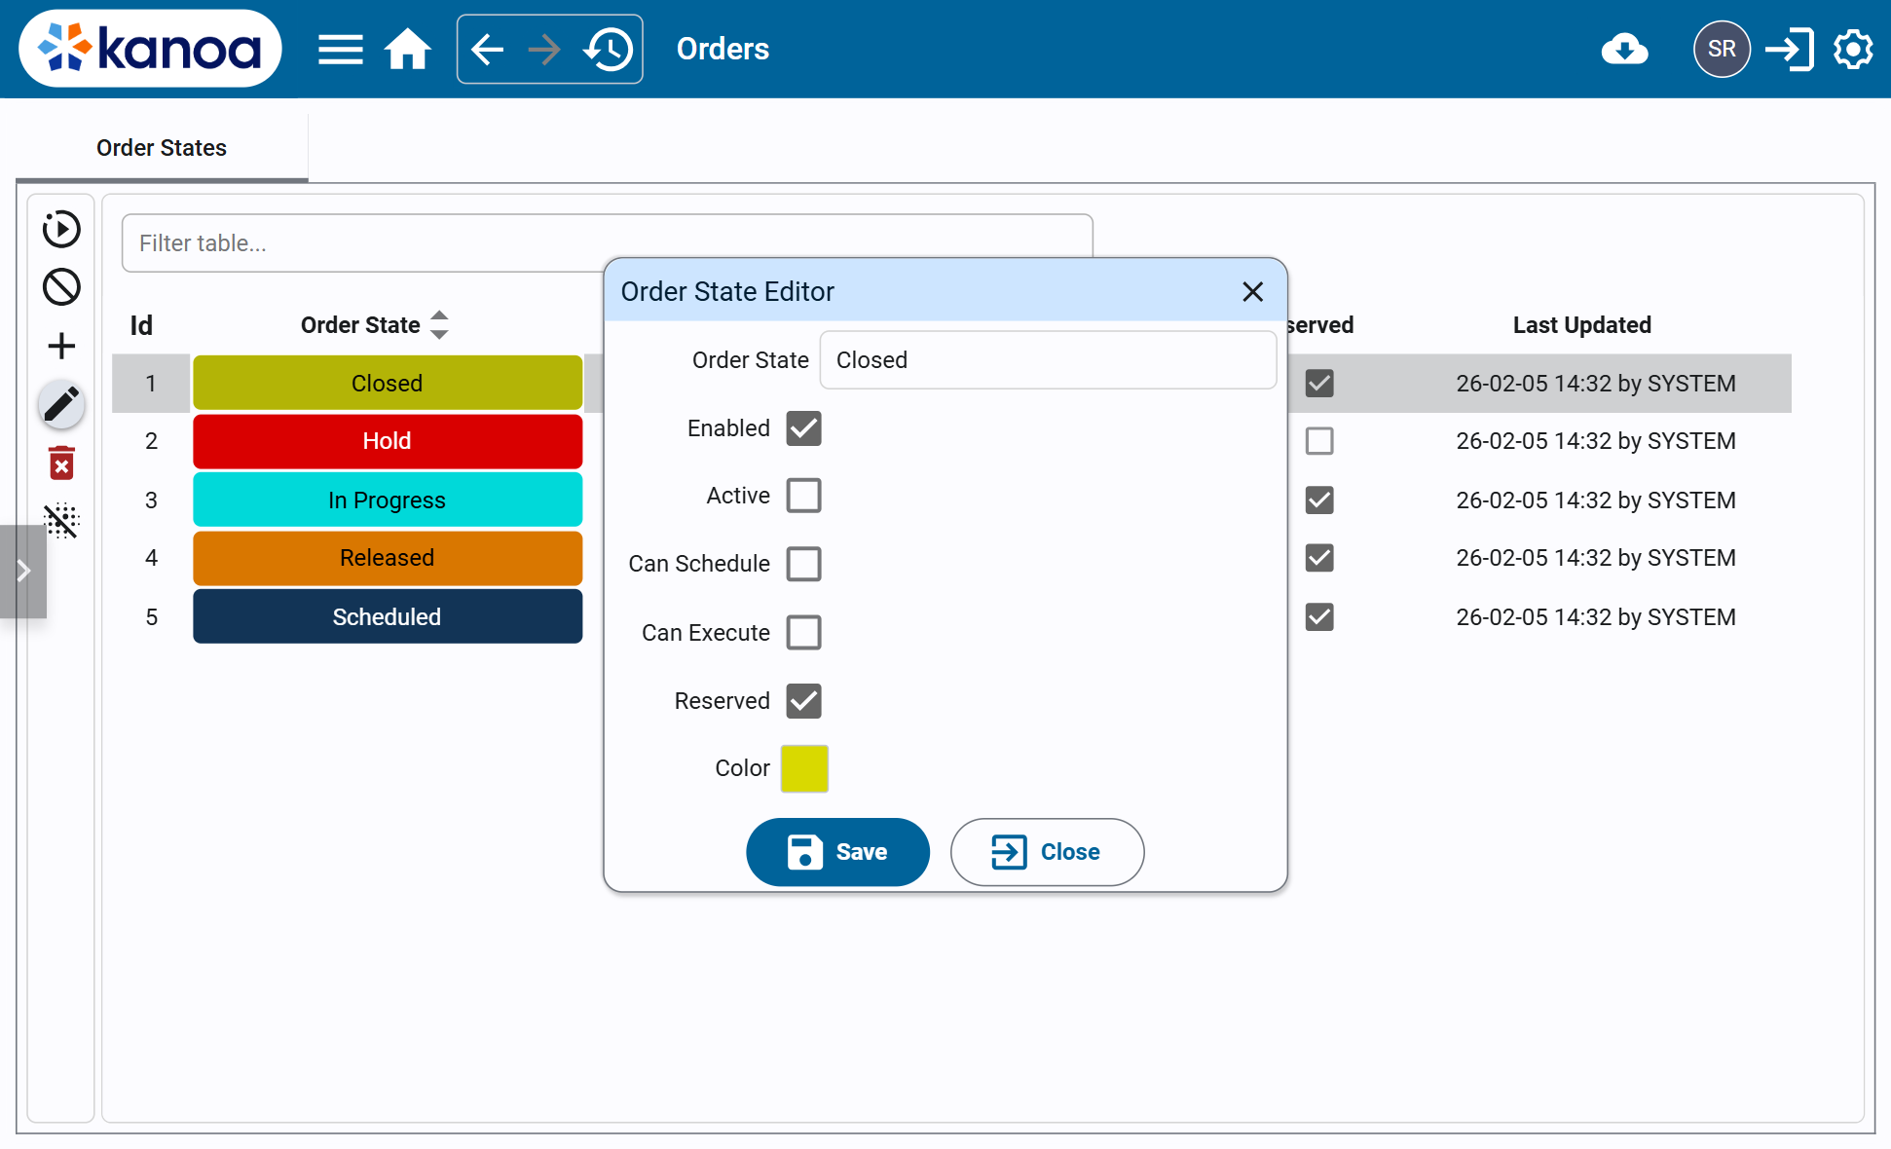Expand the collapsed panel chevron on left edge
This screenshot has height=1149, width=1891.
click(23, 571)
